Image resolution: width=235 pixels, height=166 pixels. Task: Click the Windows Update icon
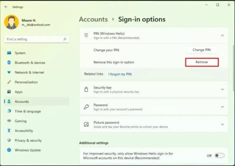(x=9, y=150)
